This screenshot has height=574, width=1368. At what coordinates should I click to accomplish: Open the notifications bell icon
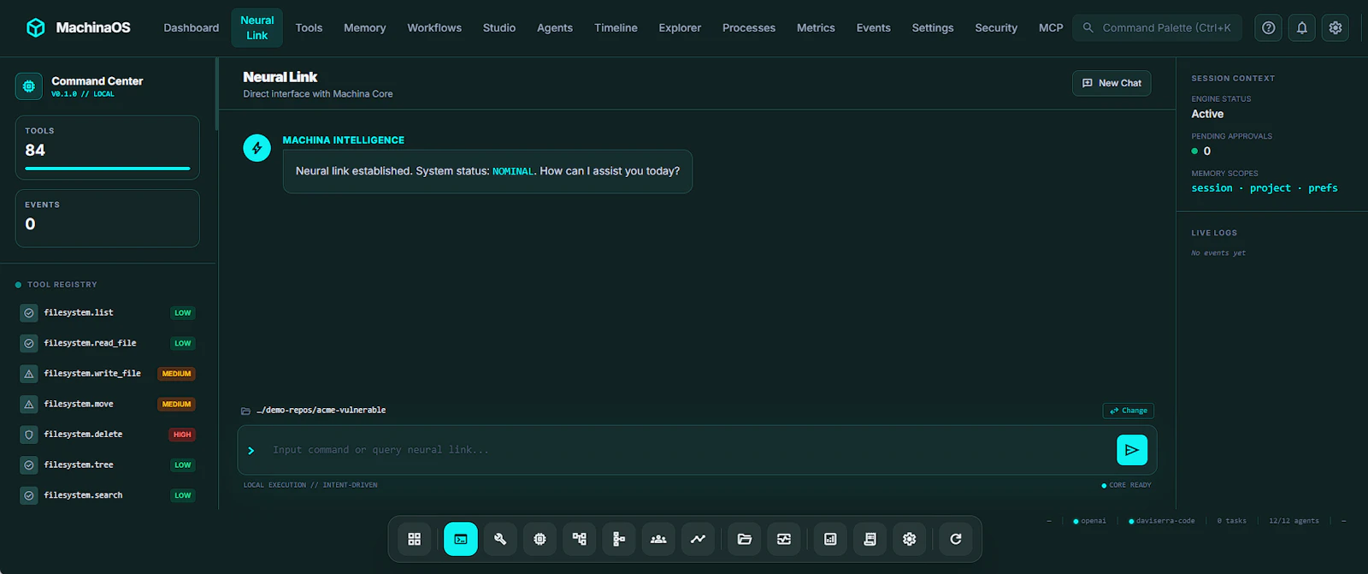click(1302, 27)
